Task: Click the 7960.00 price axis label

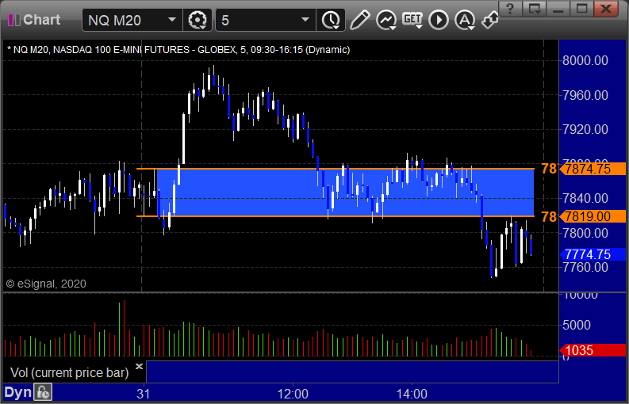Action: (585, 95)
